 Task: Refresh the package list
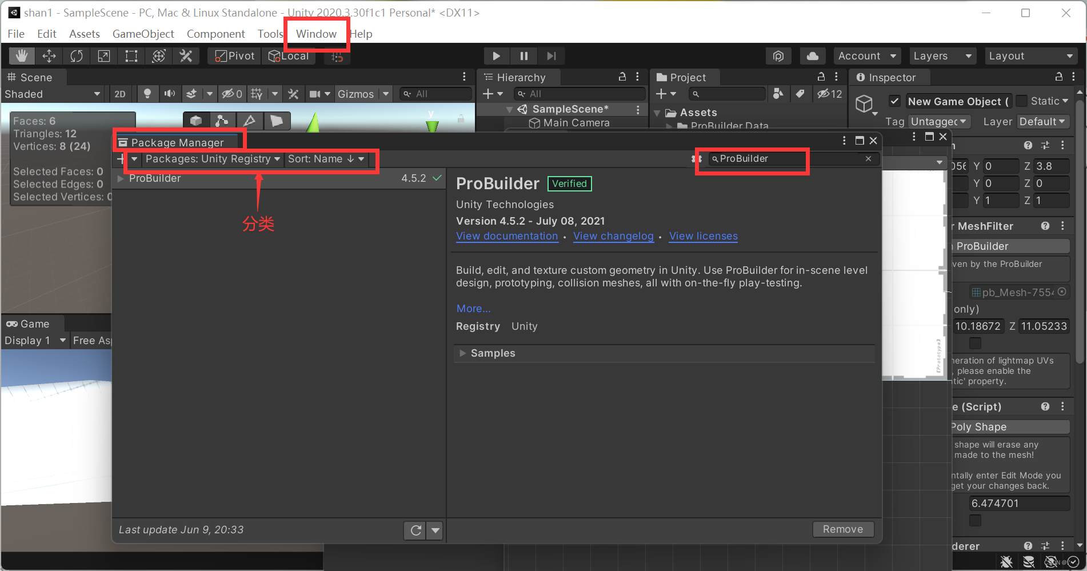tap(414, 530)
